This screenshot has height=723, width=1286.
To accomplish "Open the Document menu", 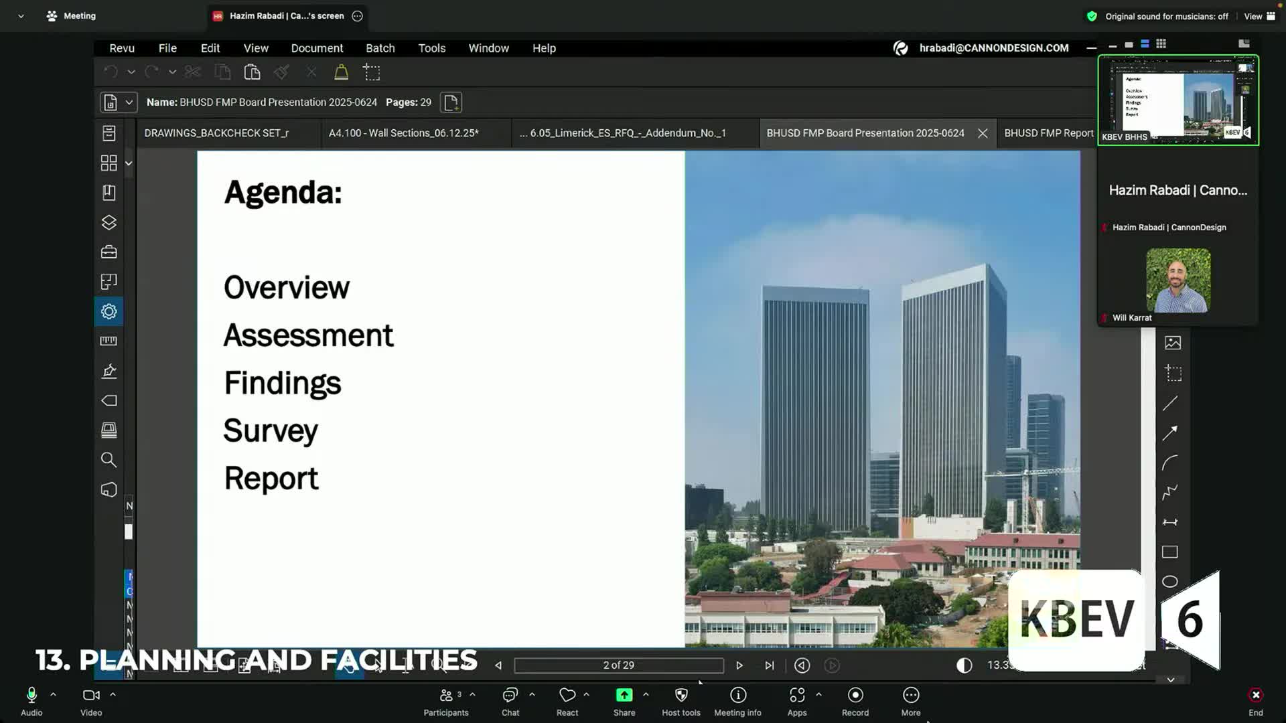I will point(317,48).
